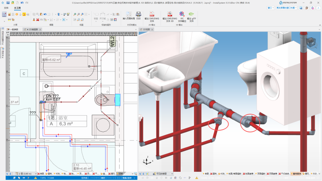Click the calculator icon in ribbon
This screenshot has width=322, height=181.
click(x=4, y=15)
